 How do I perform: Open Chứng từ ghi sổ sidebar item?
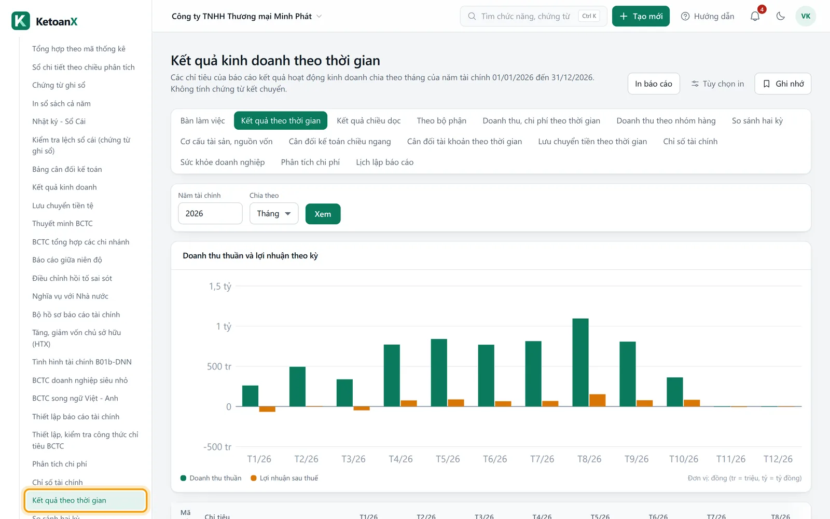[x=59, y=85]
